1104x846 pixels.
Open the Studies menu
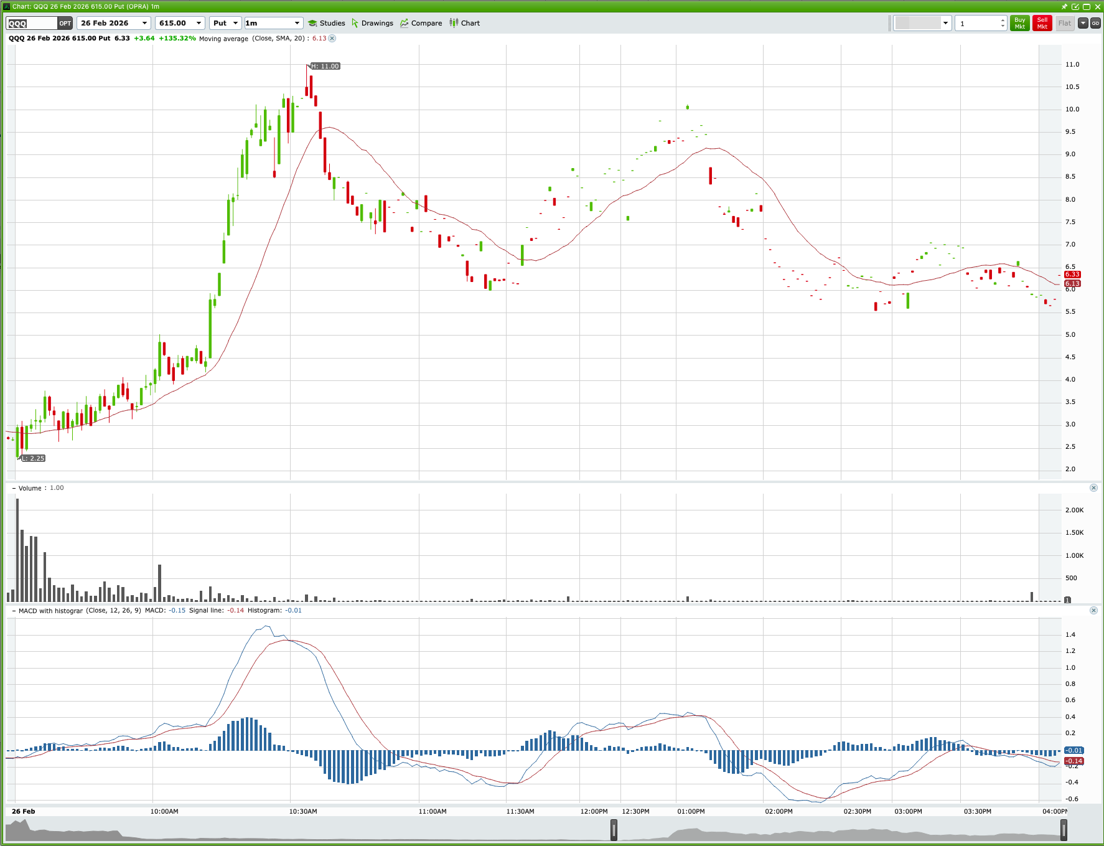click(x=326, y=23)
